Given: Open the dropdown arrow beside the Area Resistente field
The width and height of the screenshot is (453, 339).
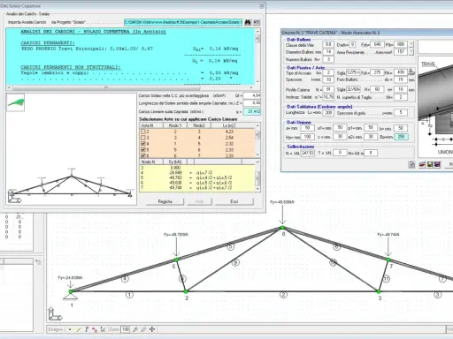Looking at the screenshot, I should tap(411, 52).
